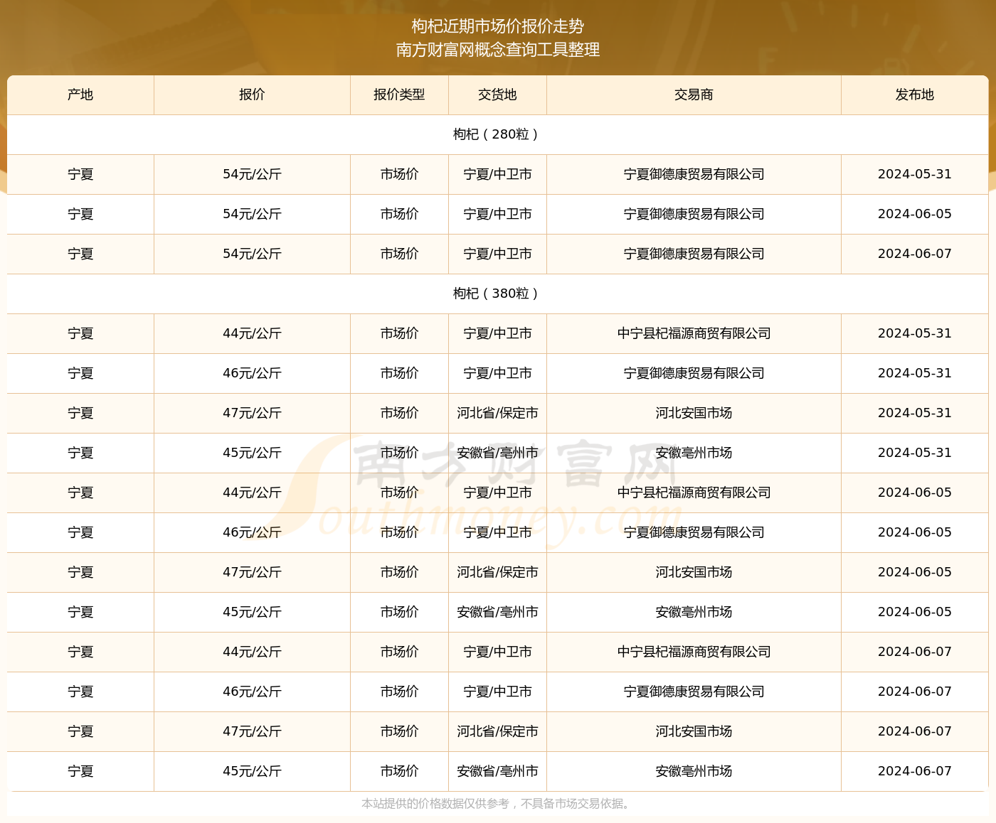Click 45元/公斤 price dated 2024-05-31
The height and width of the screenshot is (823, 996).
tap(252, 453)
